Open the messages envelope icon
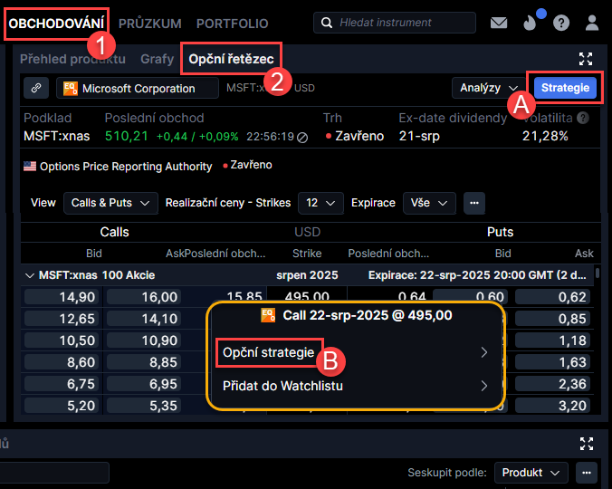The image size is (612, 489). pos(499,23)
